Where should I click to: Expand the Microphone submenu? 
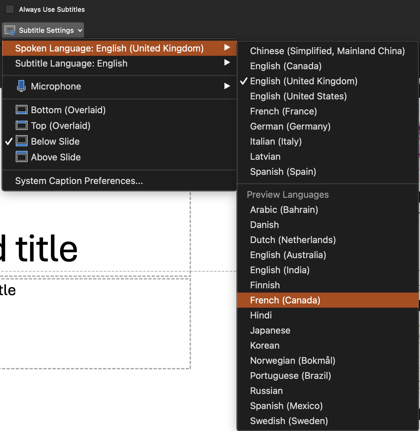coord(119,86)
